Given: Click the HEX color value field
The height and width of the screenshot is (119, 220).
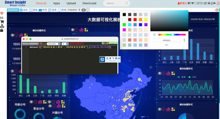Looking at the screenshot, I should coord(167,40).
